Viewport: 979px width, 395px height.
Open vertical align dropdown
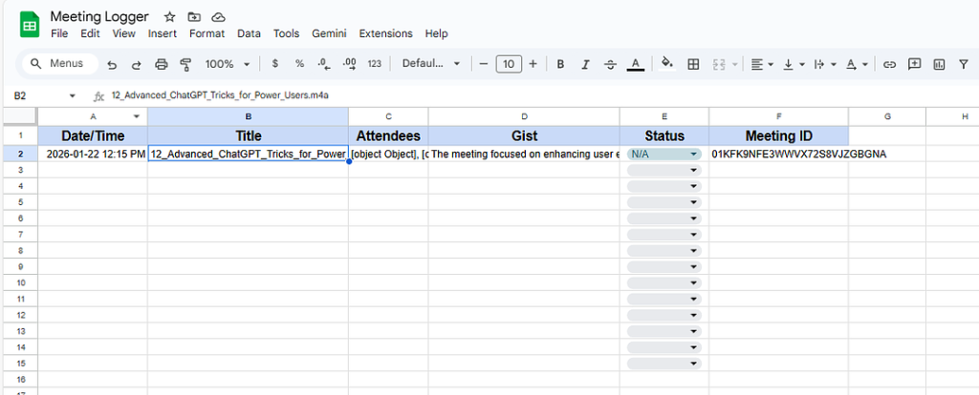(794, 64)
